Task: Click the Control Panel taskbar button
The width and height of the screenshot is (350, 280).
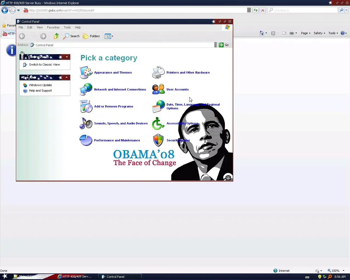Action: coord(120,276)
